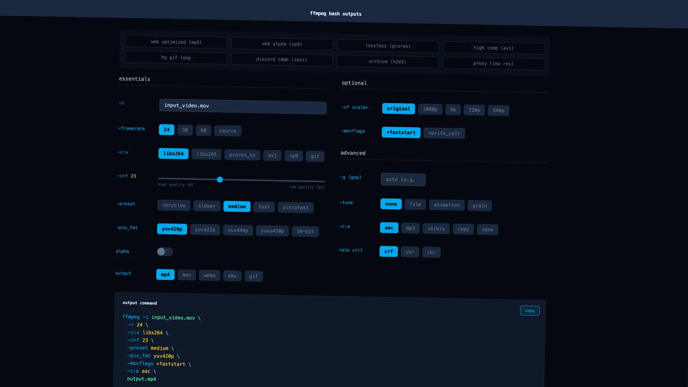Pick mp3 as the audio codec
This screenshot has width=688, height=387.
pos(410,228)
